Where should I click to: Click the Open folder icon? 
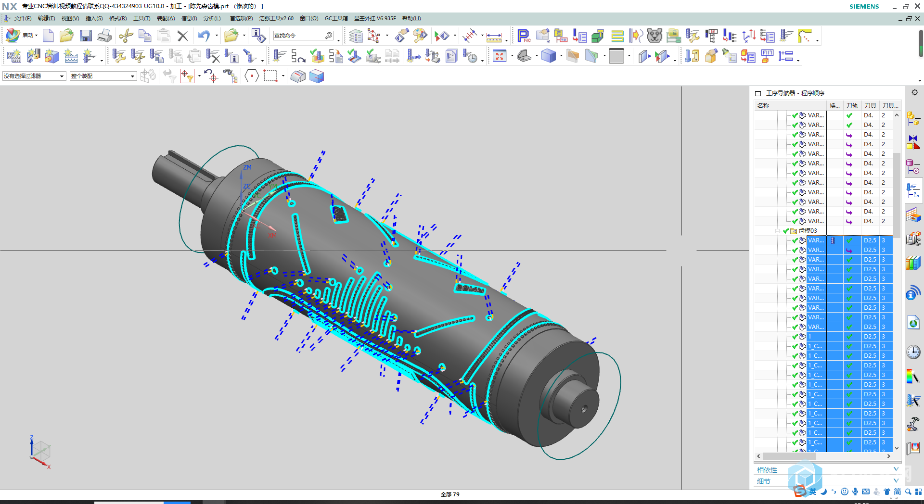[66, 36]
